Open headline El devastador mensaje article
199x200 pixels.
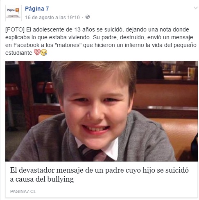pyautogui.click(x=99, y=175)
